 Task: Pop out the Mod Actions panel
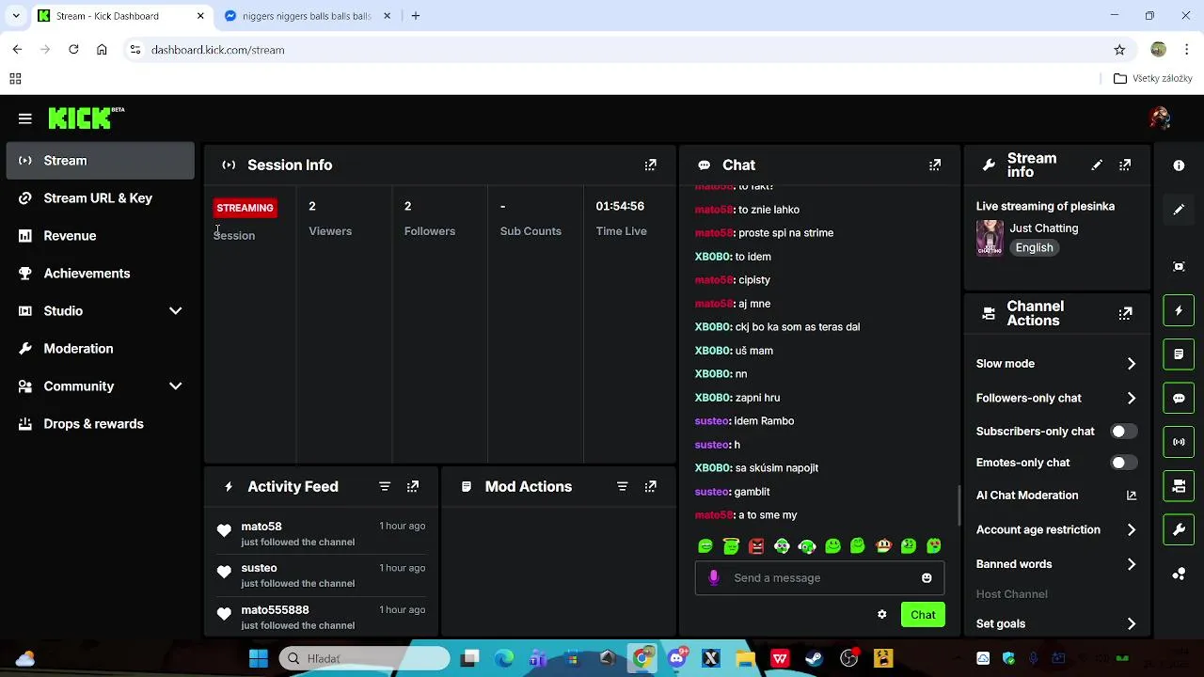pyautogui.click(x=650, y=486)
